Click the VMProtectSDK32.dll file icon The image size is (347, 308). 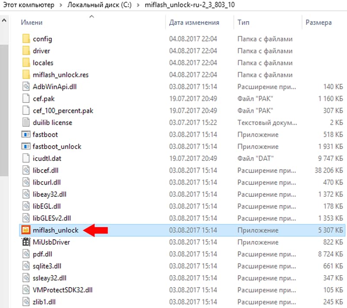coord(26,290)
